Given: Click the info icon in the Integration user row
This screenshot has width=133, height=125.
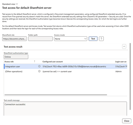Looking at the screenshot, I should 39,66.
